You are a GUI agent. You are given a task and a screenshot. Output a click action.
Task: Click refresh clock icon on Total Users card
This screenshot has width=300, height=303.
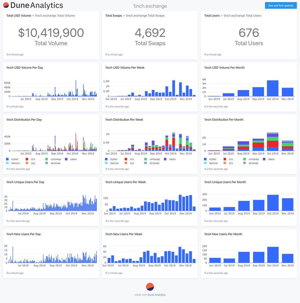(x=205, y=55)
